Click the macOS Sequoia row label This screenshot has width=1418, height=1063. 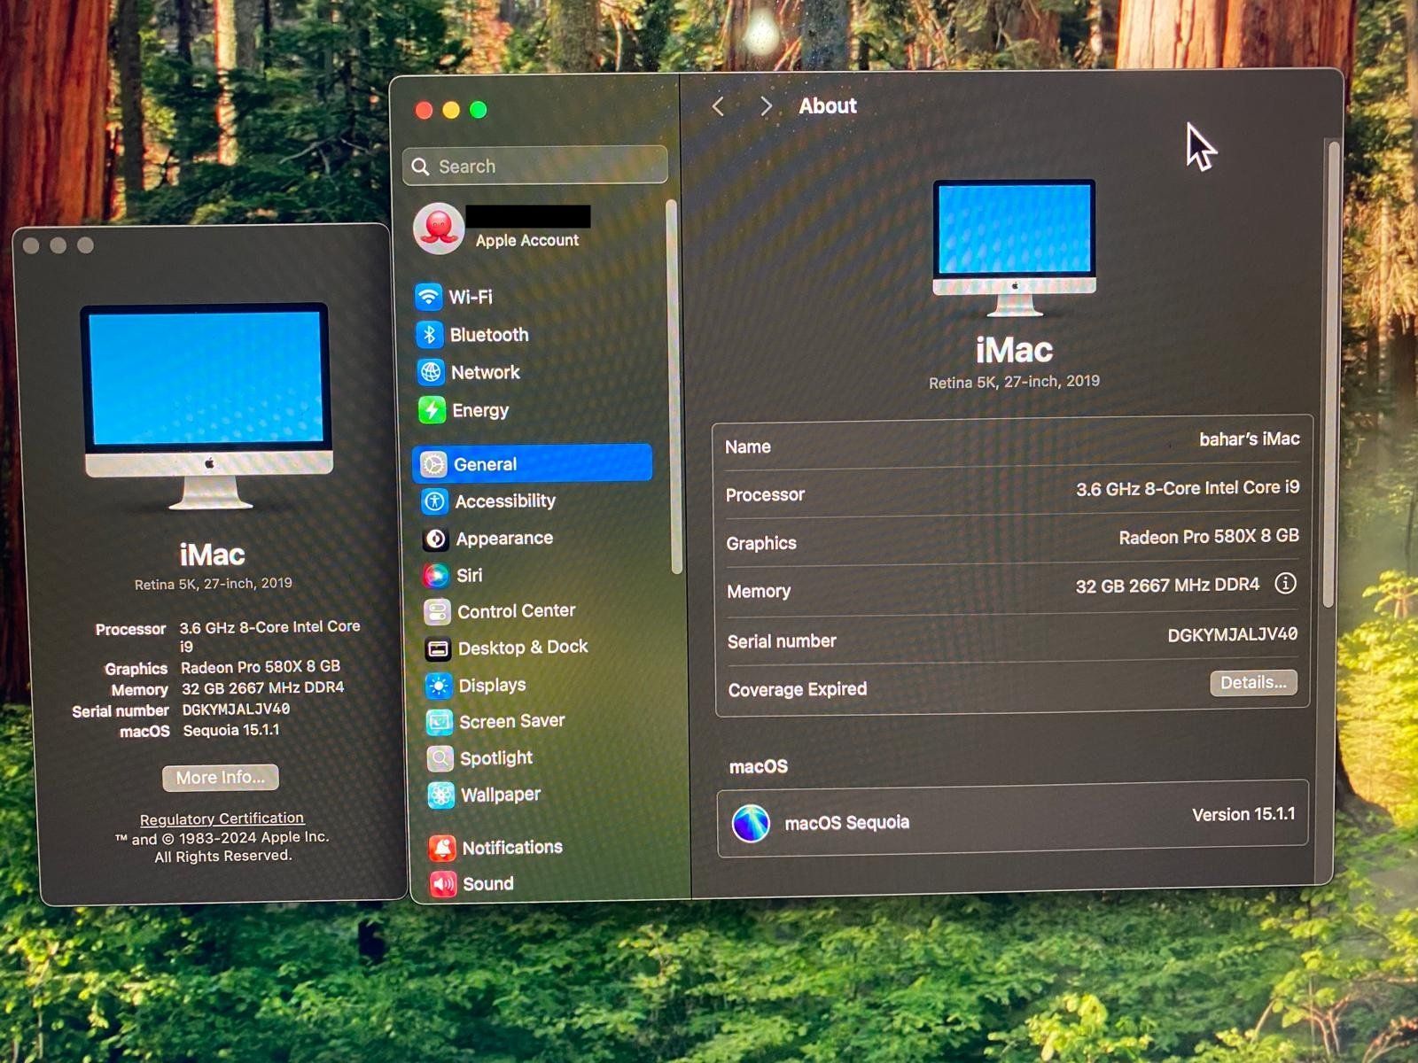(x=846, y=823)
